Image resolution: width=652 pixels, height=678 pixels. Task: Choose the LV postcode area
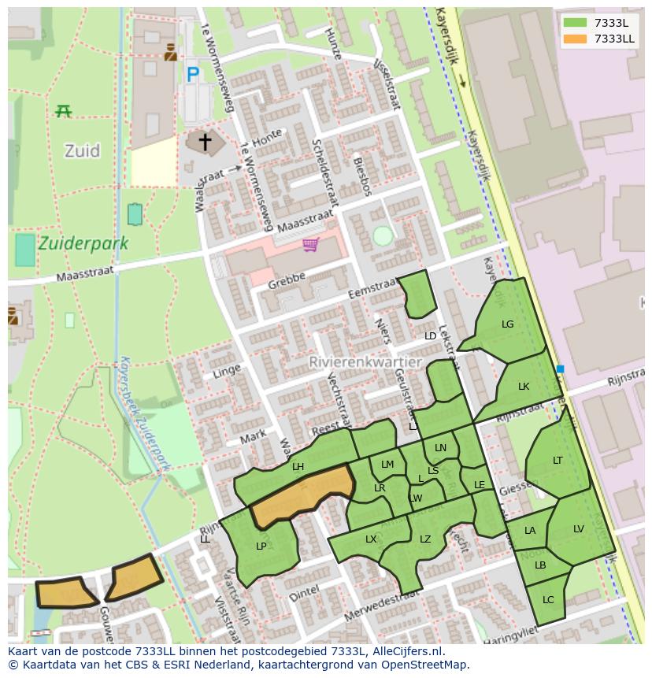(579, 529)
